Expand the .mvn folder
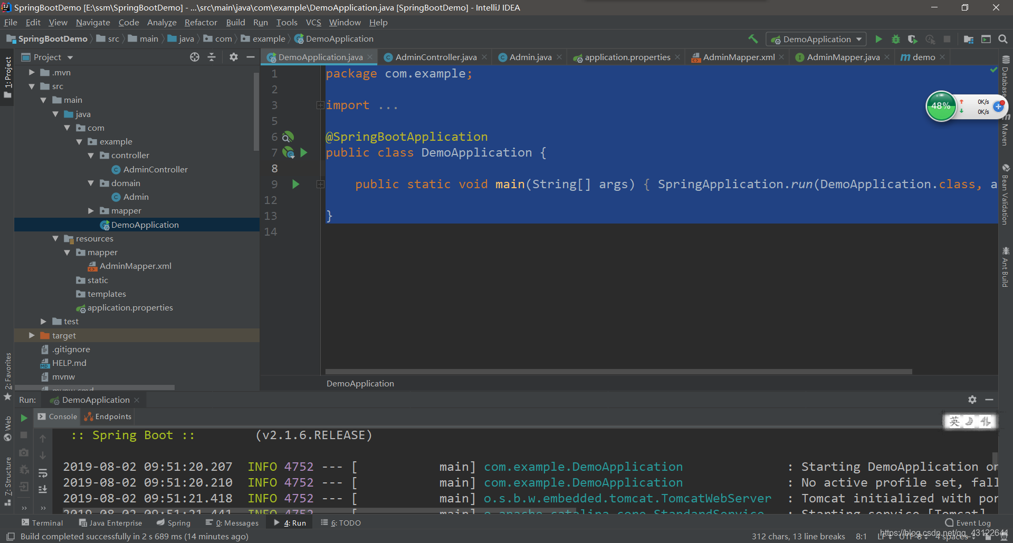 pyautogui.click(x=32, y=72)
